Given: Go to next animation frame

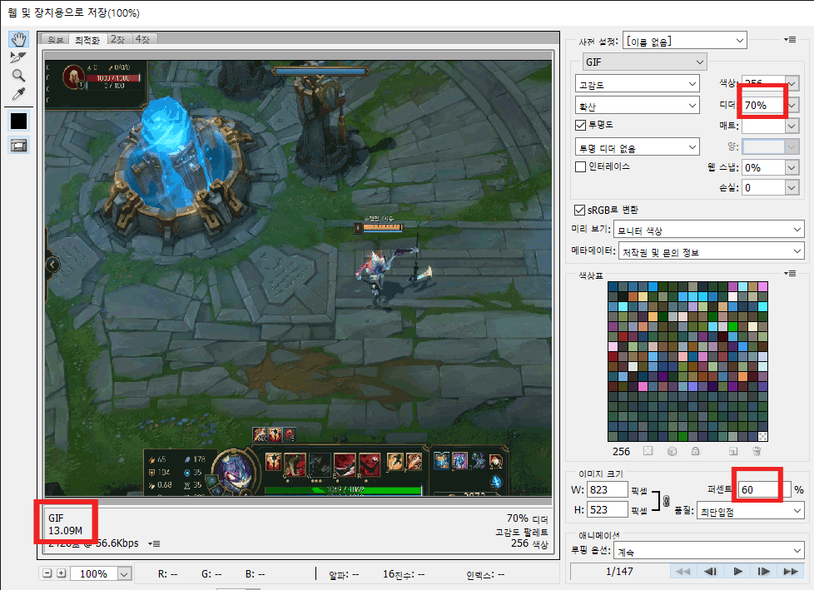Looking at the screenshot, I should pyautogui.click(x=763, y=572).
